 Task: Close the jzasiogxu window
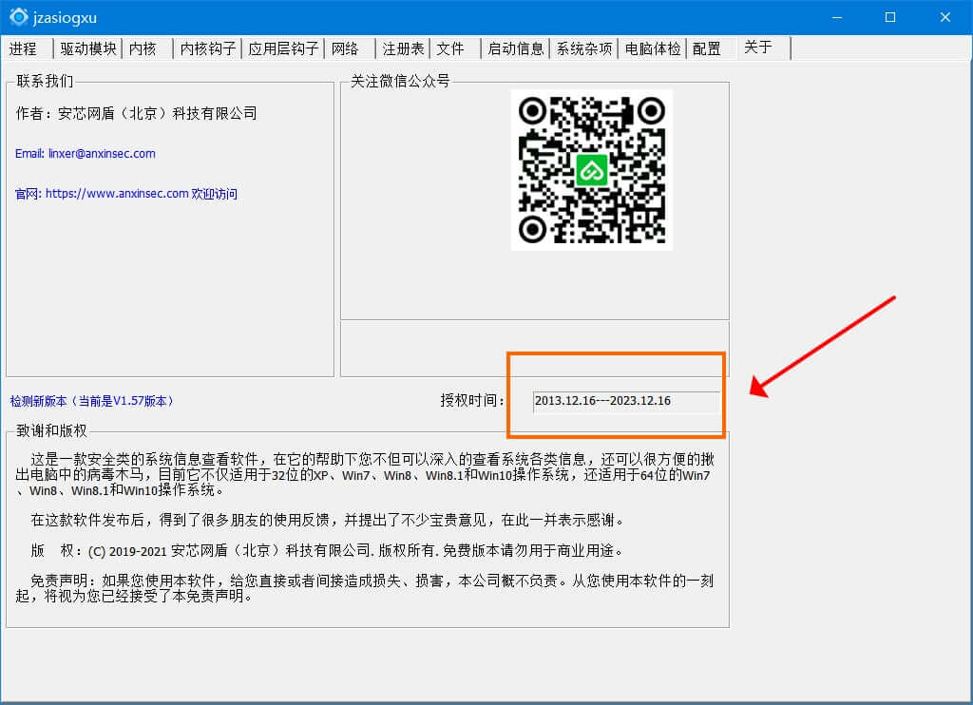(945, 17)
